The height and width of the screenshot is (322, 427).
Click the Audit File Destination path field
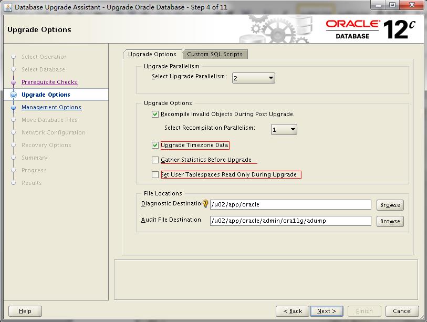click(290, 221)
